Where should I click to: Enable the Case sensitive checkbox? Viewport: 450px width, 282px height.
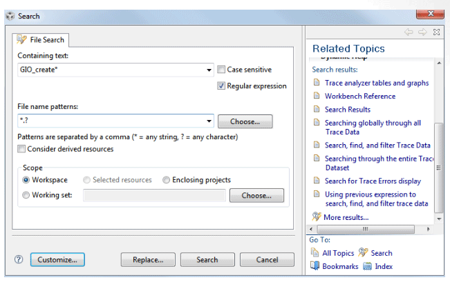[x=221, y=70]
